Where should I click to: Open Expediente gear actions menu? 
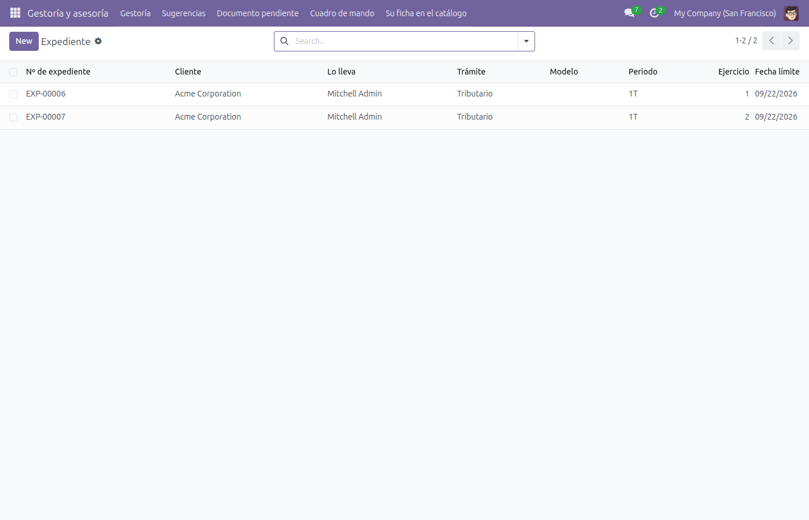click(98, 41)
